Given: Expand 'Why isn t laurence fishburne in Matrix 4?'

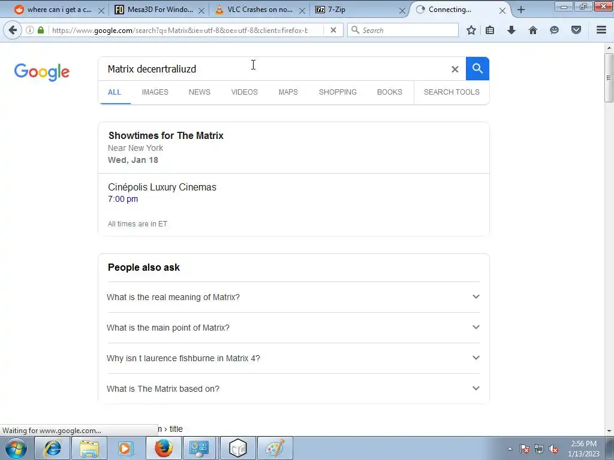Looking at the screenshot, I should click(x=293, y=358).
